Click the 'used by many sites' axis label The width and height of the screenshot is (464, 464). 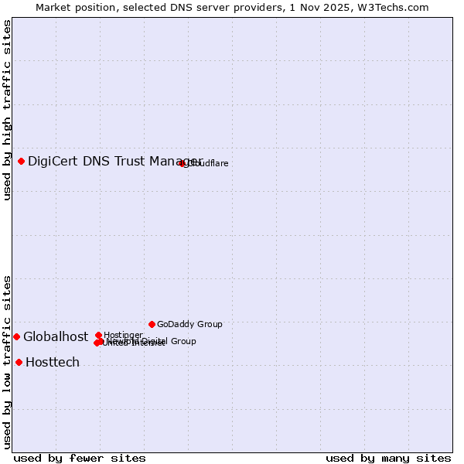pyautogui.click(x=388, y=458)
